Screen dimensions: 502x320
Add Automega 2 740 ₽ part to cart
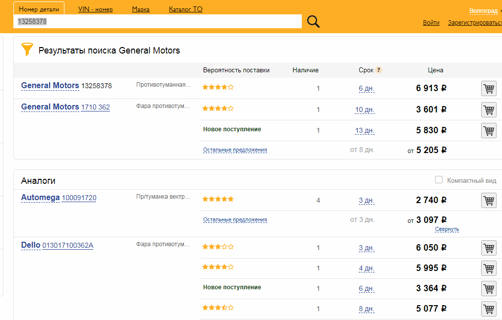coord(489,200)
